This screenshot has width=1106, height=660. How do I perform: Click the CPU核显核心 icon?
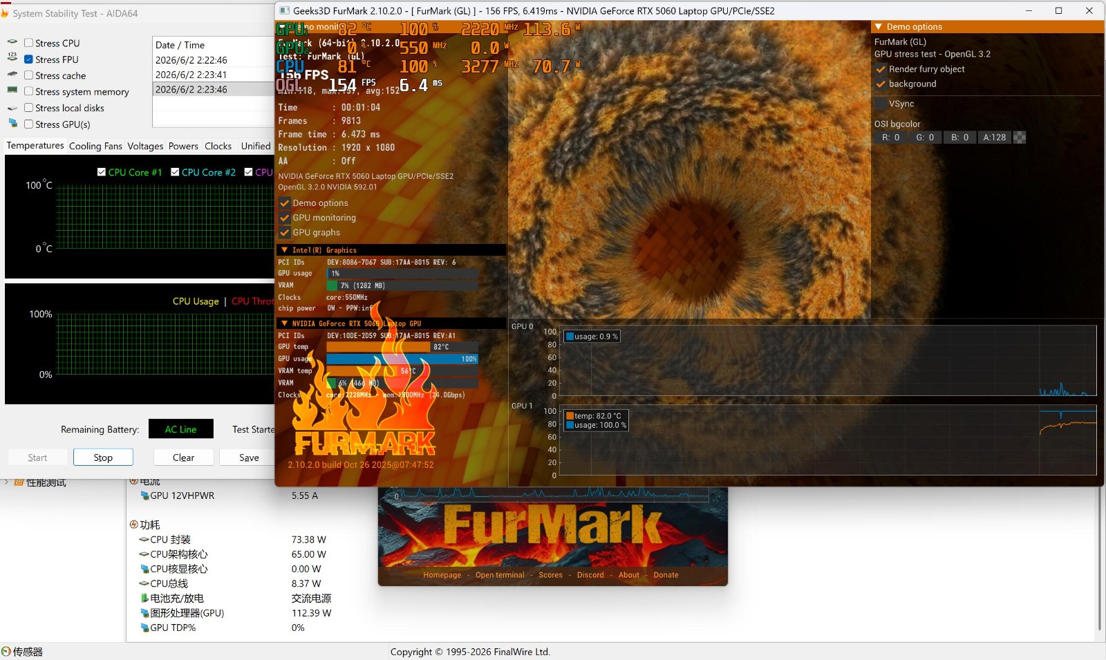[144, 569]
